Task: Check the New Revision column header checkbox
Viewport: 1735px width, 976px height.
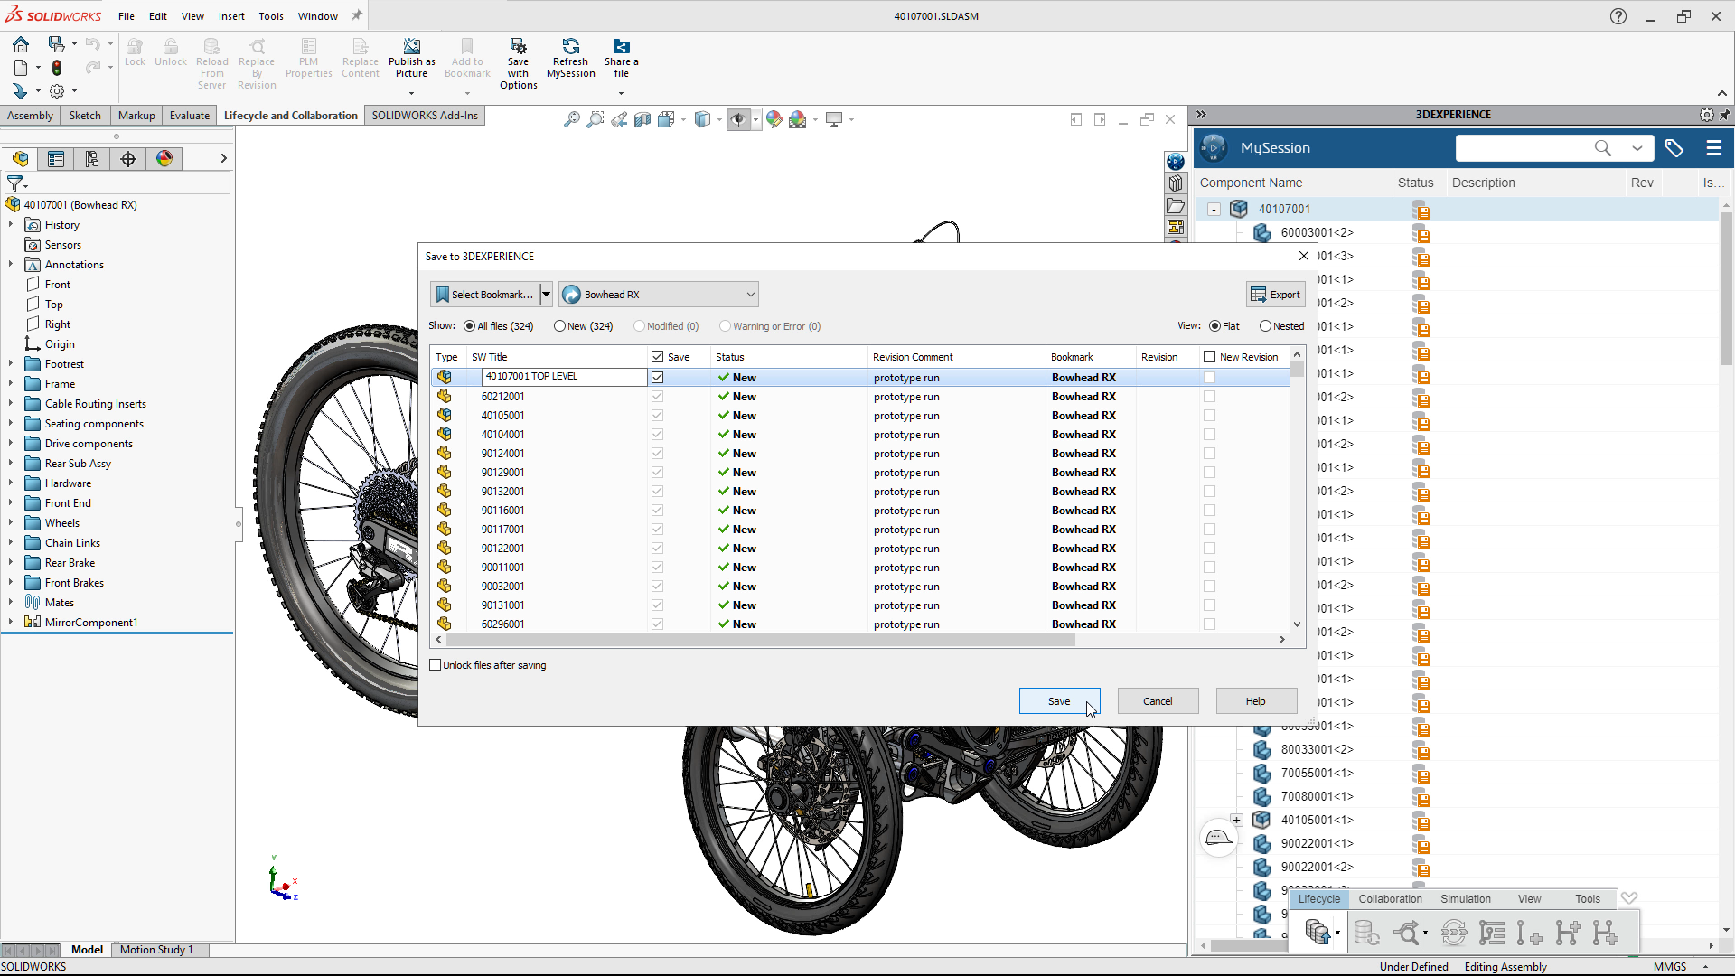Action: coord(1209,357)
